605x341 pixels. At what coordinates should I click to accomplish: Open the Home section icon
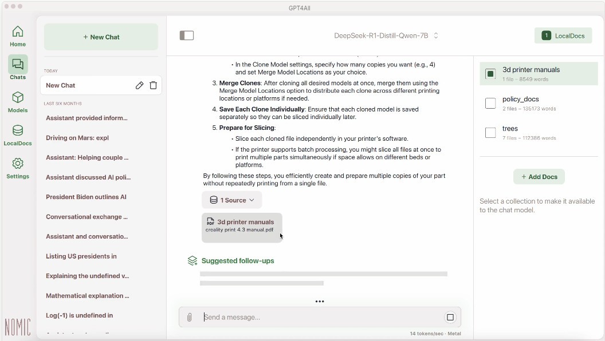point(18,31)
